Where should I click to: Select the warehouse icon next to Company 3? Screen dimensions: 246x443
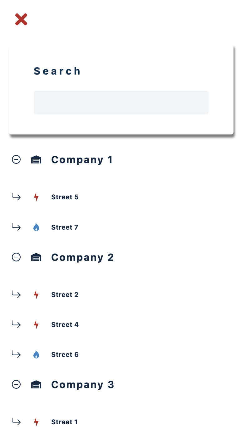(x=36, y=384)
